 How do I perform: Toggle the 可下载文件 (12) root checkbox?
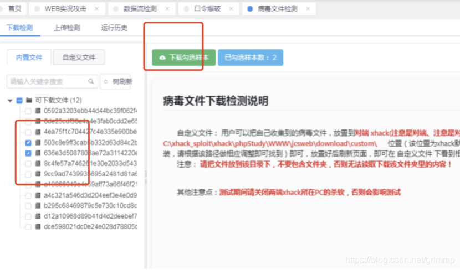coord(19,101)
